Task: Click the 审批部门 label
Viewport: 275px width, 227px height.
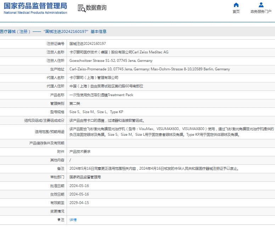Action: tap(57, 177)
